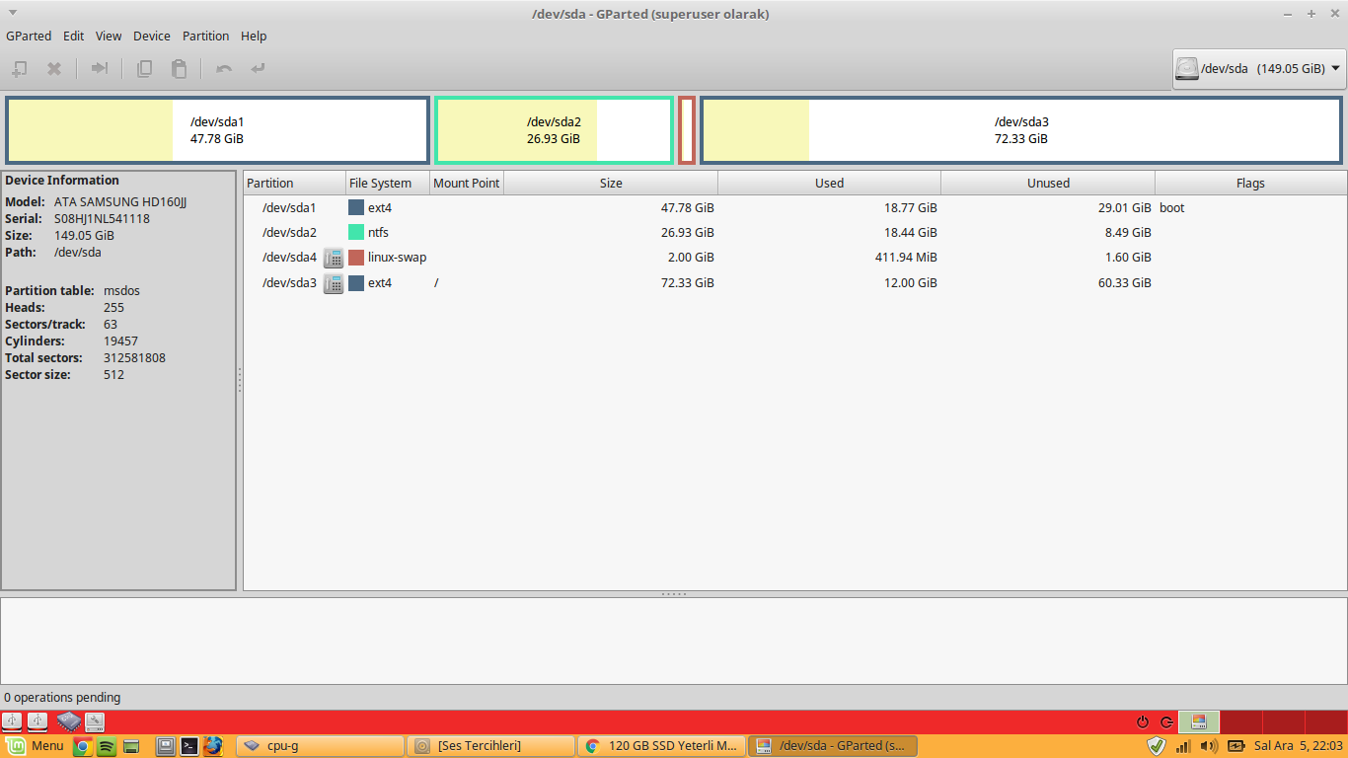This screenshot has height=758, width=1348.
Task: Switch to the Chrome 120 GB SSD taskbar window
Action: point(661,746)
